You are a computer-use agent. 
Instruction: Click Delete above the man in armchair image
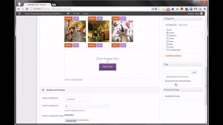click(92, 18)
